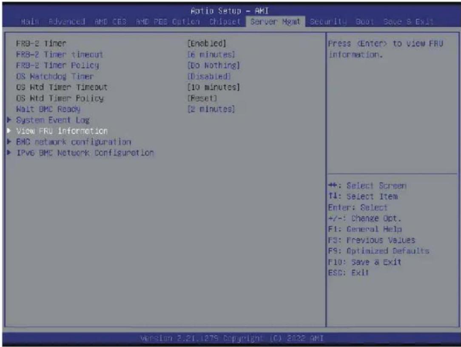461x347 pixels.
Task: Change the [Reset] policy value
Action: coord(202,98)
